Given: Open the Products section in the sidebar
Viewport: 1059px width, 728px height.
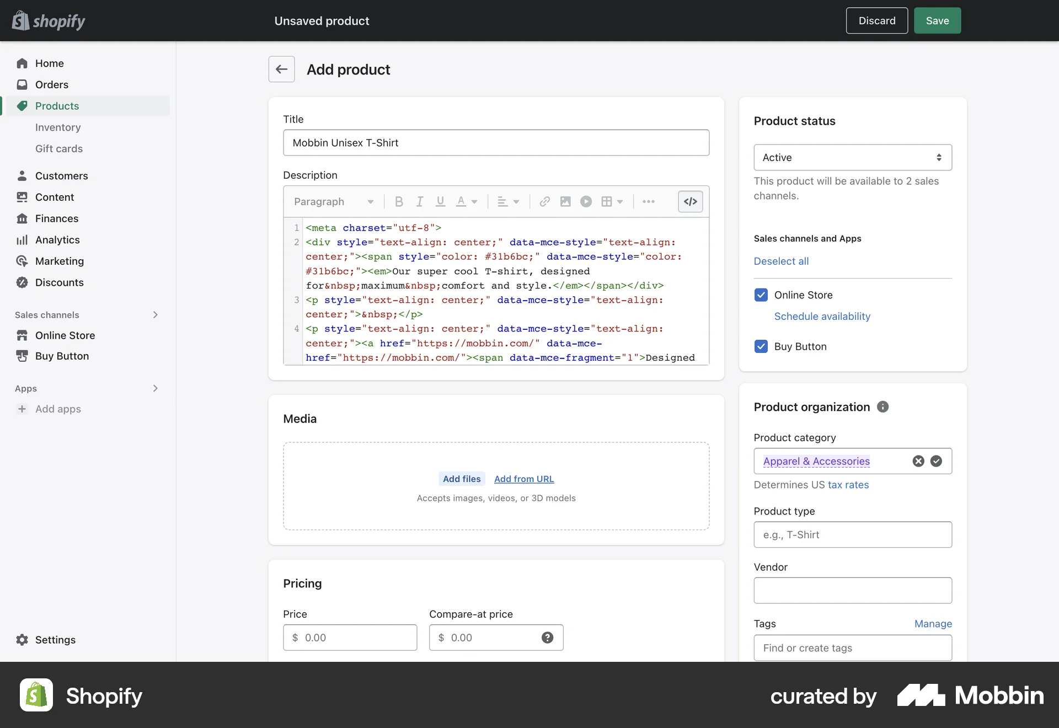Looking at the screenshot, I should pyautogui.click(x=57, y=106).
